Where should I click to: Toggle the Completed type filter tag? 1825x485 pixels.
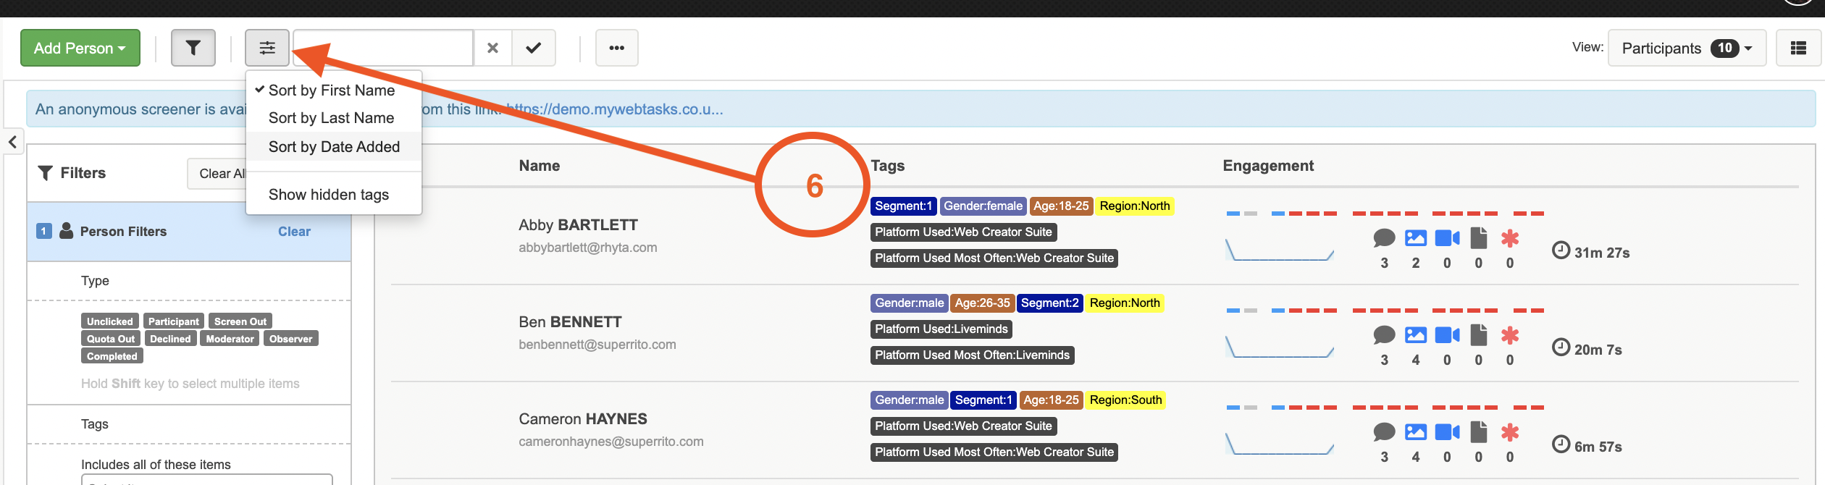(112, 356)
